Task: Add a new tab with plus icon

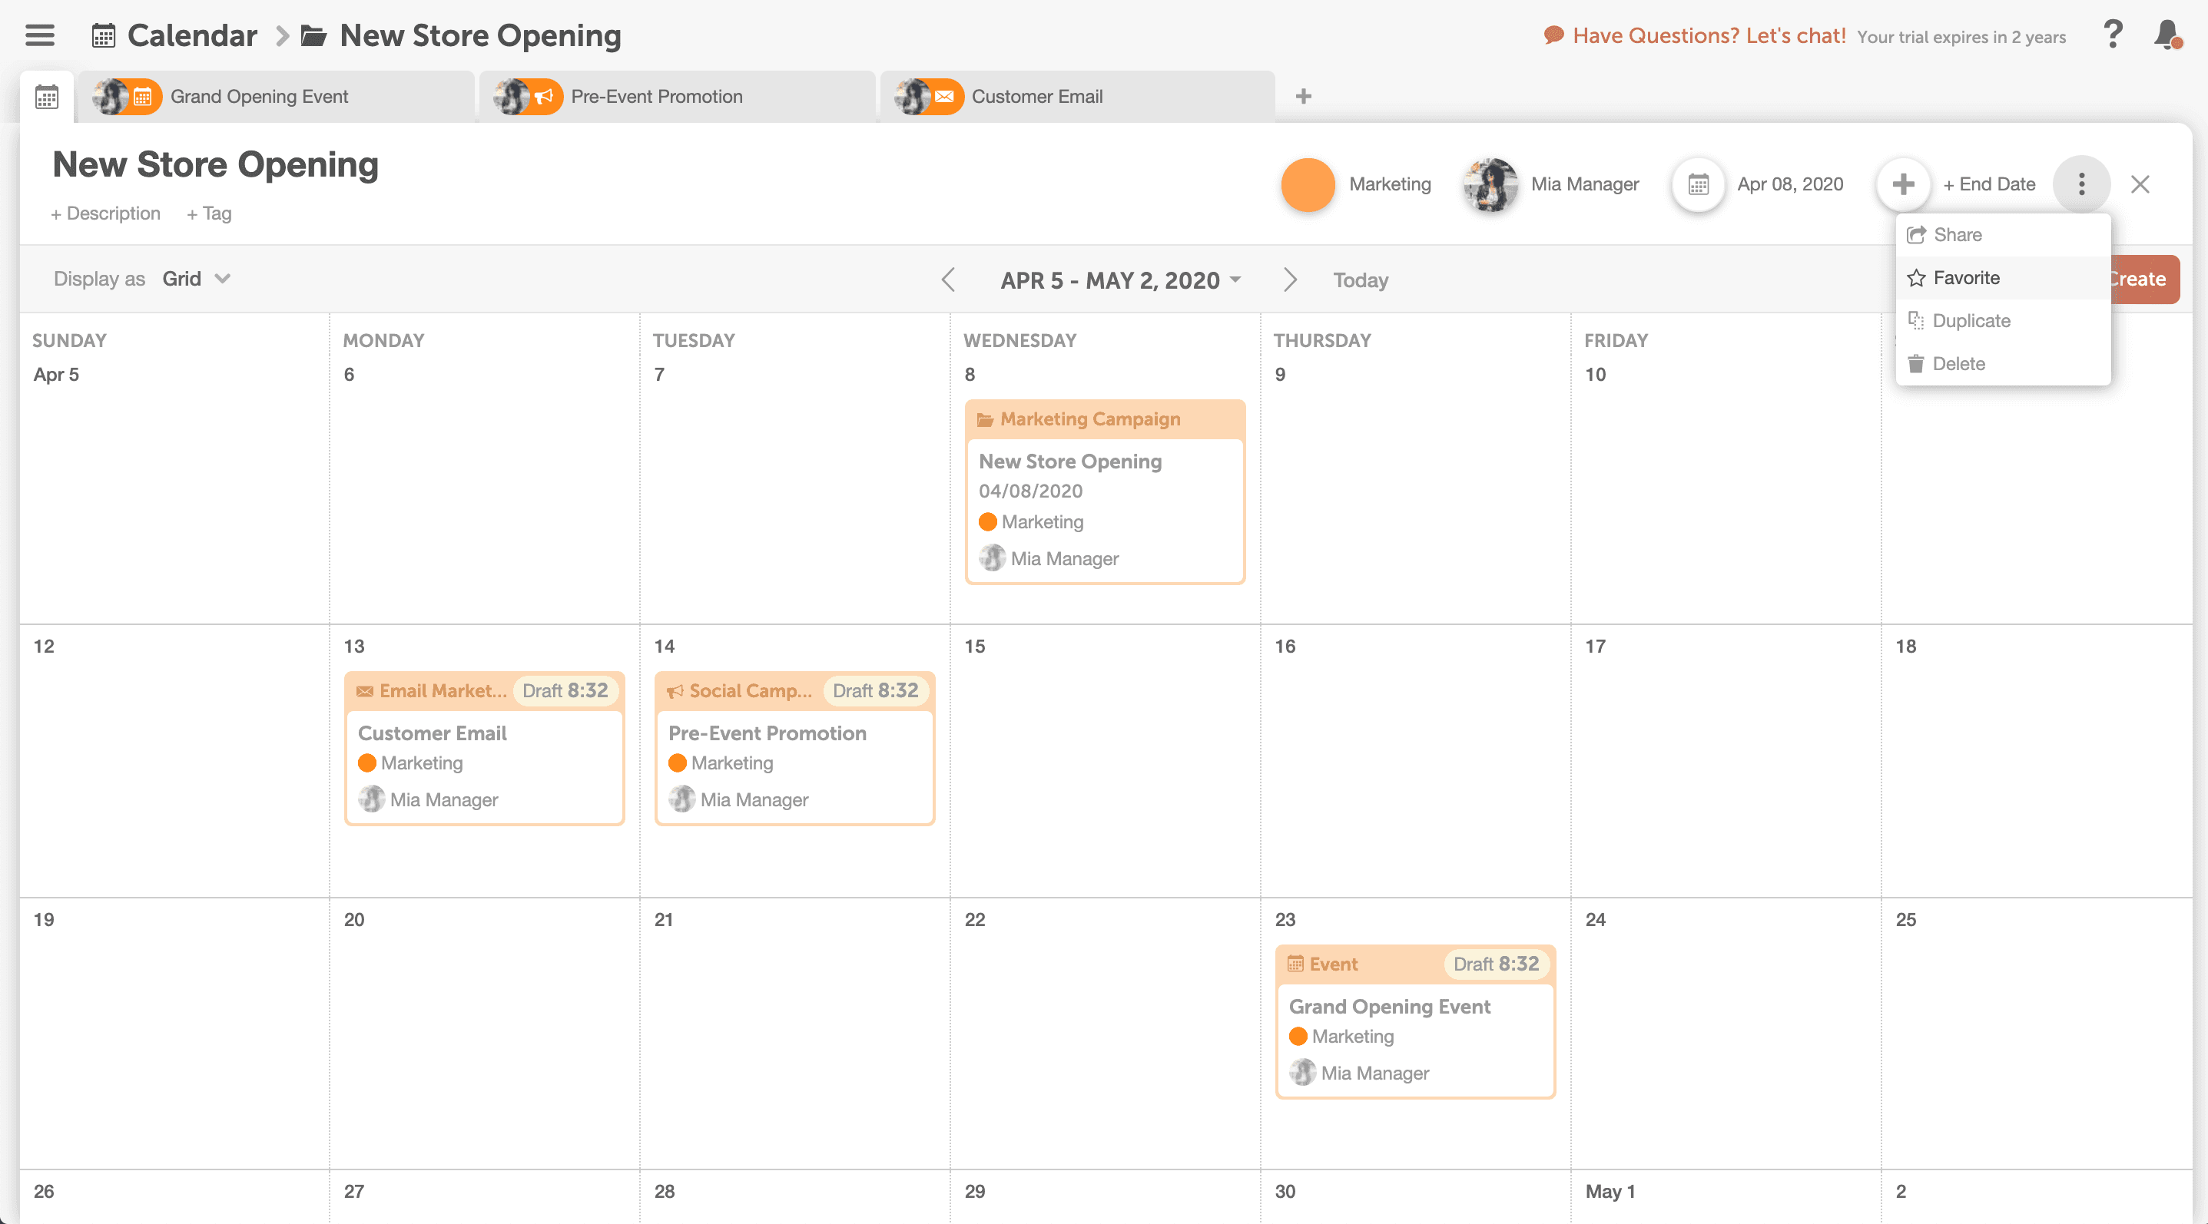Action: 1303,97
